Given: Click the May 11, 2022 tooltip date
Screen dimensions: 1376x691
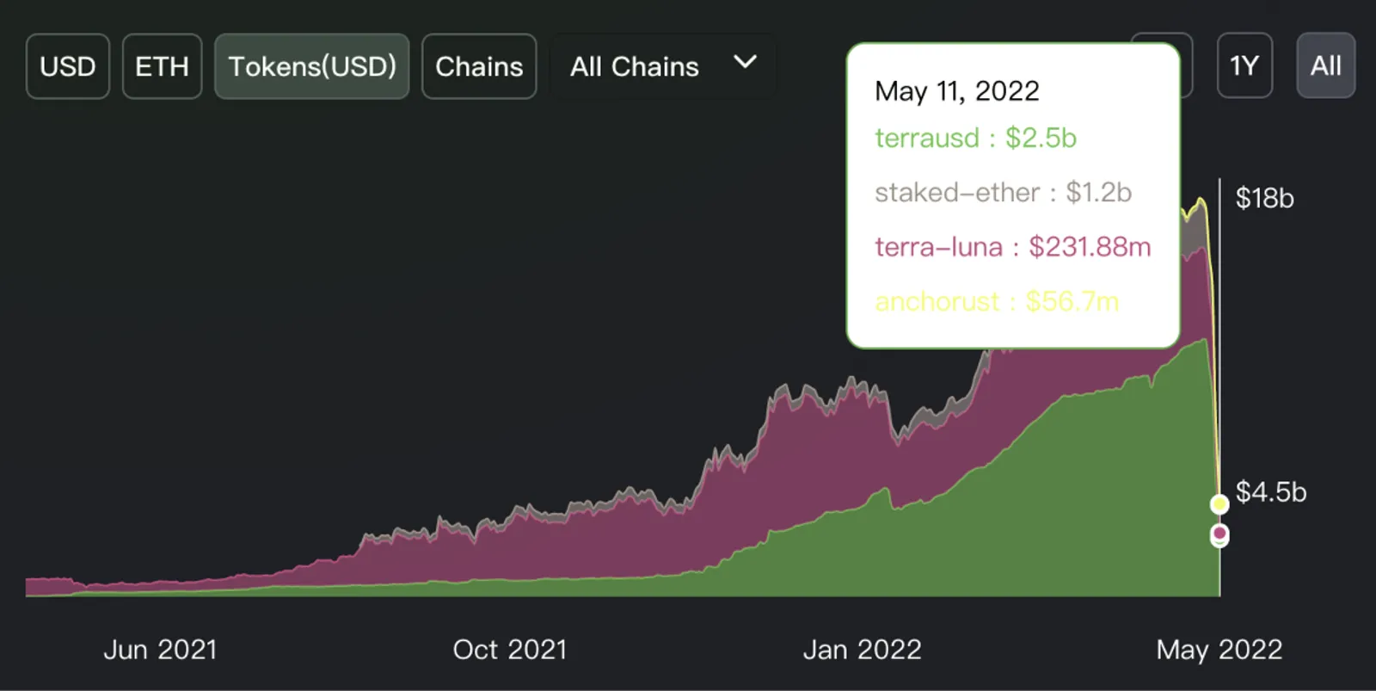Looking at the screenshot, I should [956, 91].
